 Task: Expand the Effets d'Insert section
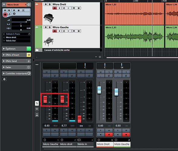coord(4,55)
